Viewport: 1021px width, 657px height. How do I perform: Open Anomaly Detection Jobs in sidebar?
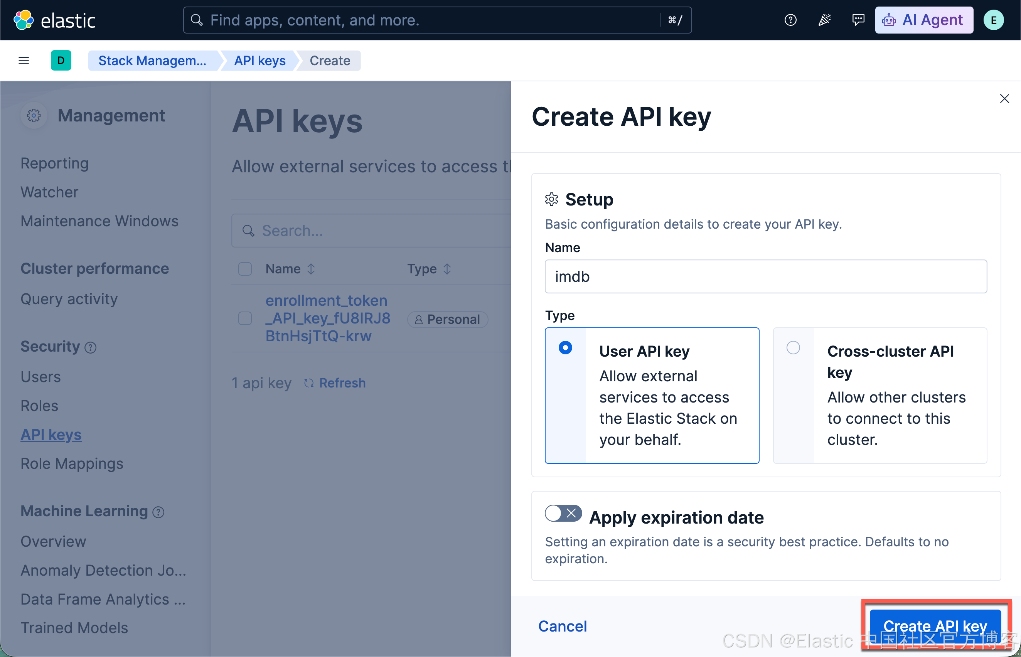(x=103, y=570)
